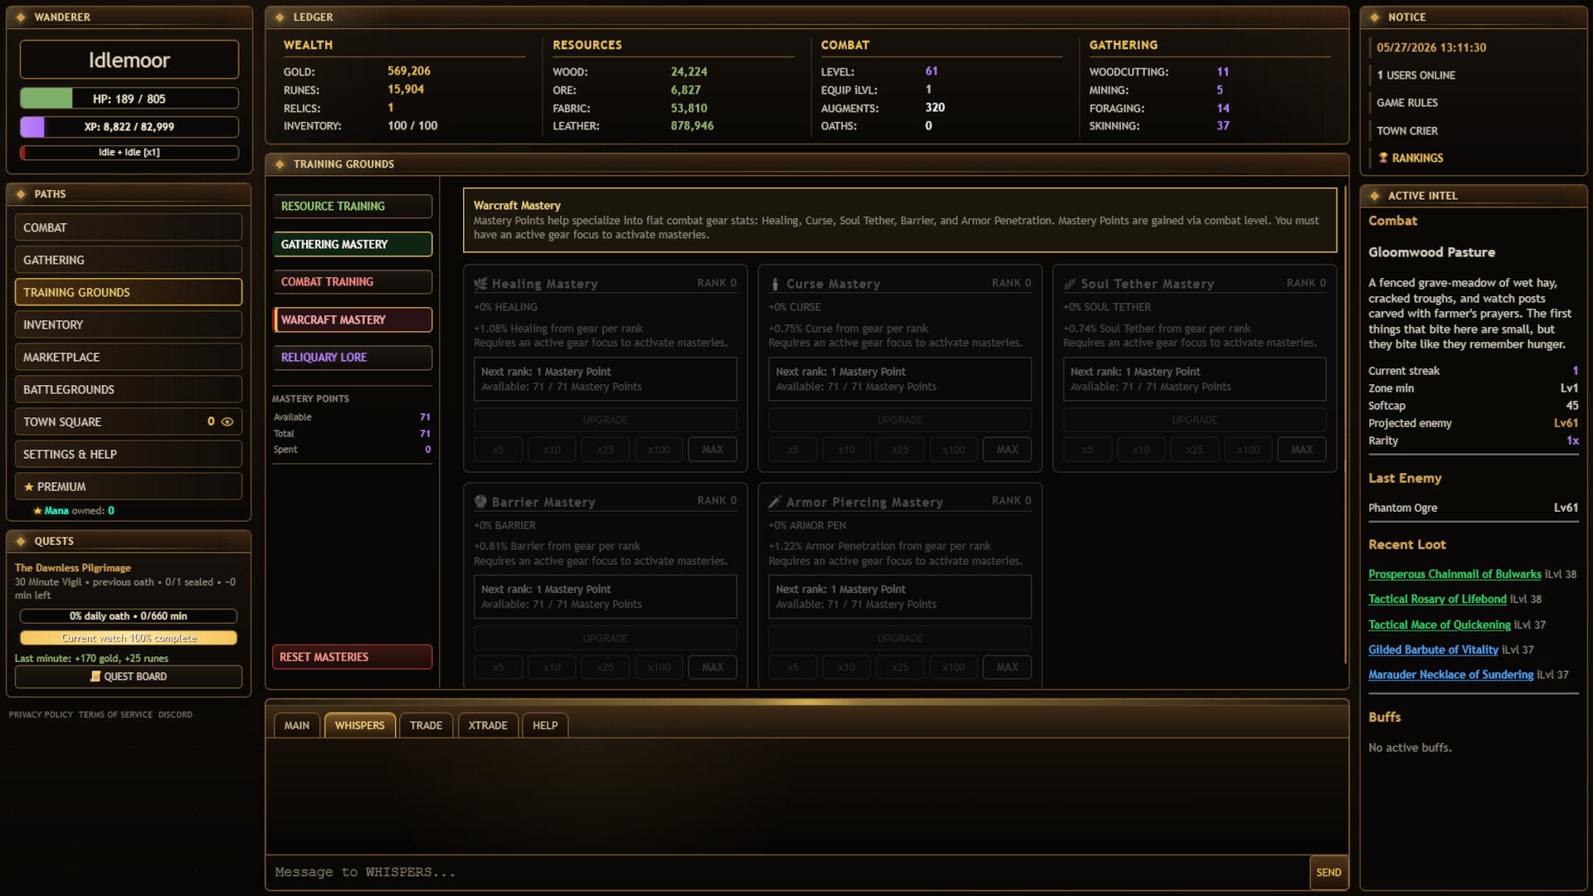The height and width of the screenshot is (896, 1593).
Task: Click the Current watch progress bar
Action: point(129,638)
